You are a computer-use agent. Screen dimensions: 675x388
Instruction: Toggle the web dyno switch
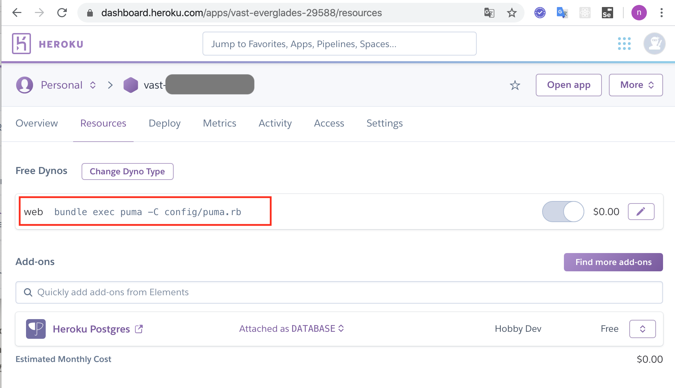pos(563,212)
